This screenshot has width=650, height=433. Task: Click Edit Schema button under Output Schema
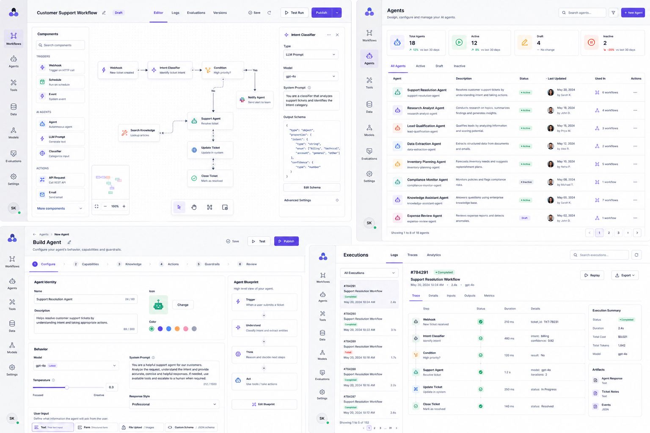click(312, 188)
